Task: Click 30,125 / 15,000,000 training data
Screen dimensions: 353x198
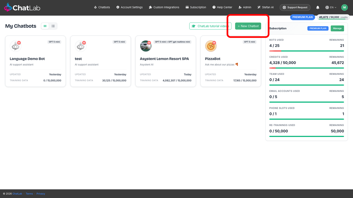Action: pos(114,80)
